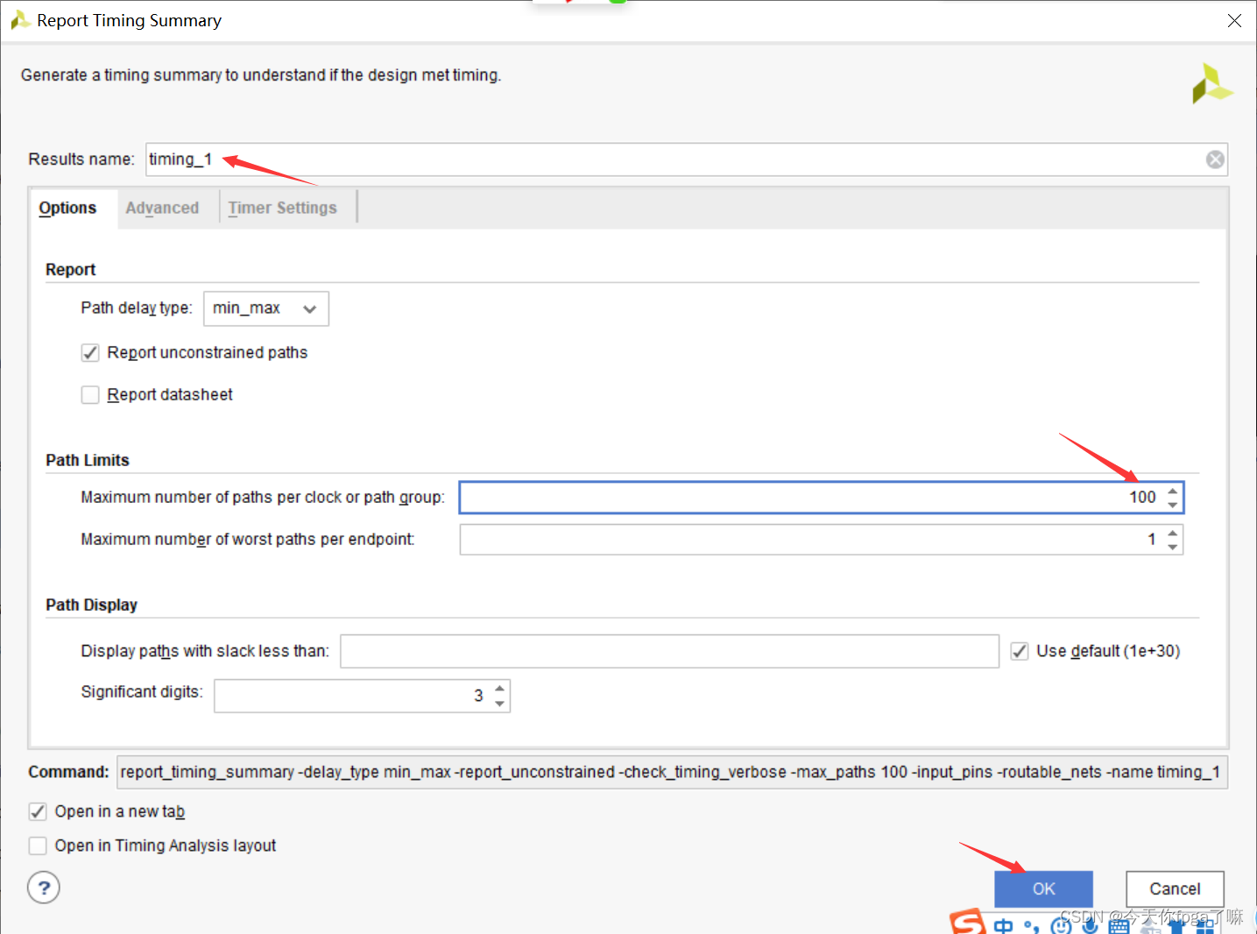
Task: Enable Open in Timing Analysis layout
Action: (x=38, y=846)
